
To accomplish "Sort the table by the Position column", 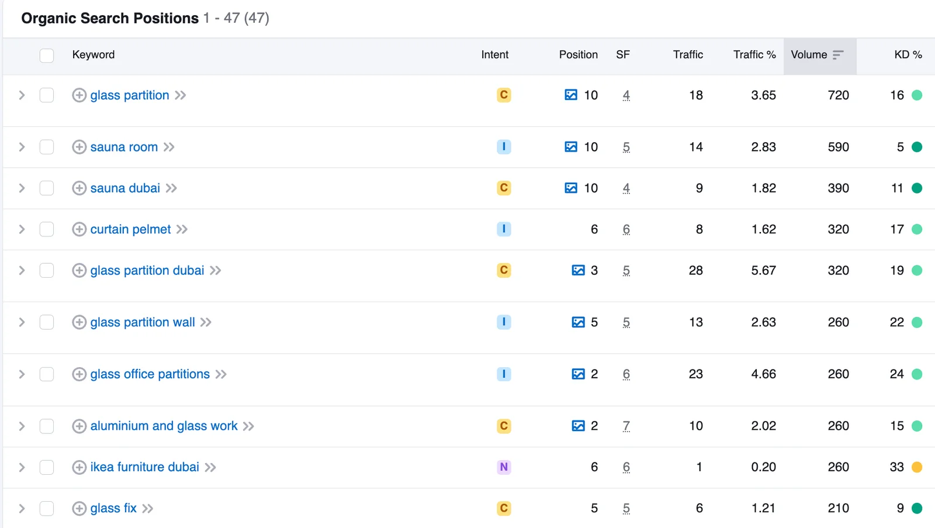I will click(578, 55).
